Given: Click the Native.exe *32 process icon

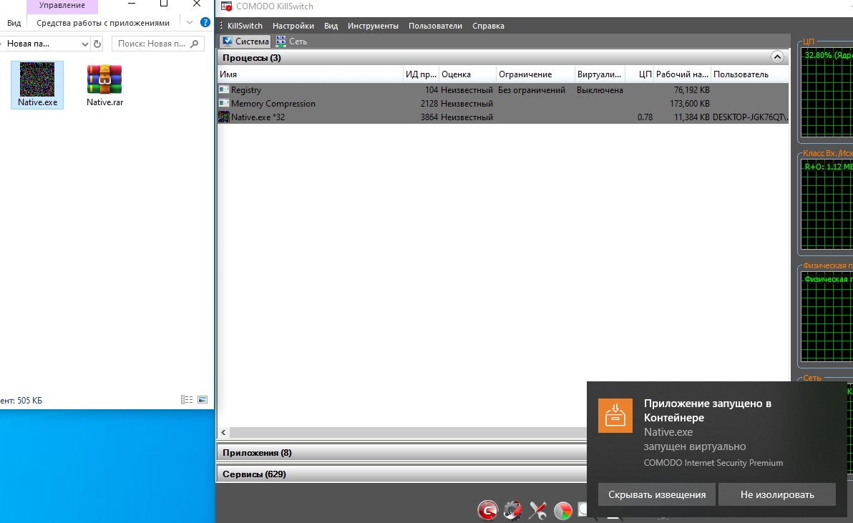Looking at the screenshot, I should click(223, 117).
